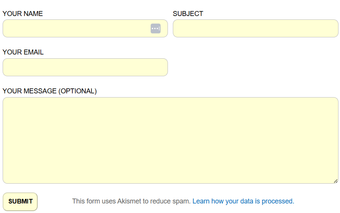Click the autofill icon in the name field
Image resolution: width=340 pixels, height=213 pixels.
(x=155, y=29)
